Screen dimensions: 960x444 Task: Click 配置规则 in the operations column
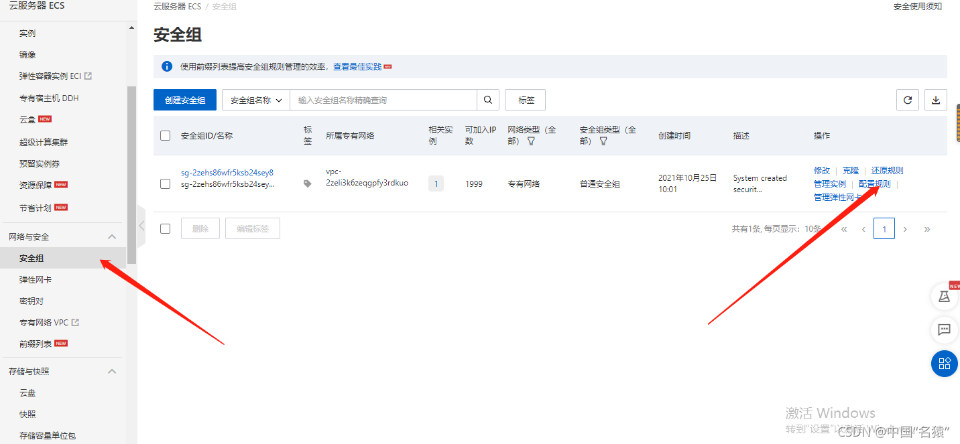tap(875, 183)
